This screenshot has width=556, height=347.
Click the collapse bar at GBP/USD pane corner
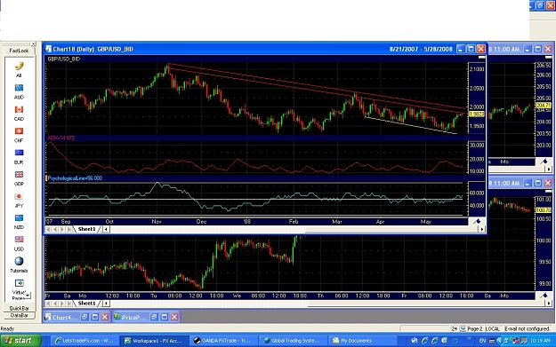click(481, 58)
